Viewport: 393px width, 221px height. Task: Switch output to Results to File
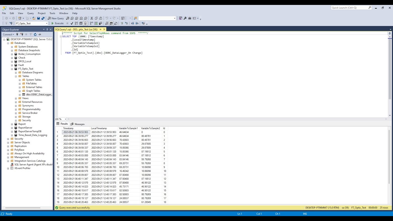tap(116, 23)
